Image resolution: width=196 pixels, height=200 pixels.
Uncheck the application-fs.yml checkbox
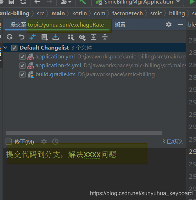point(22,65)
